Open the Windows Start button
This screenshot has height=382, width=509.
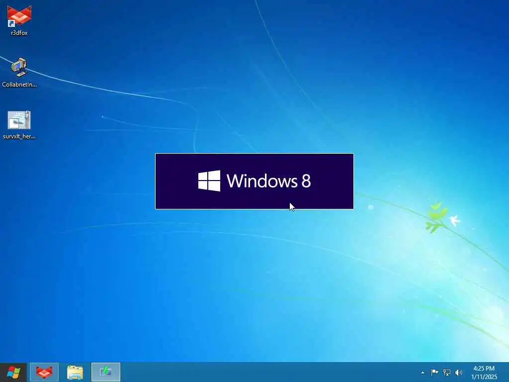(x=13, y=372)
